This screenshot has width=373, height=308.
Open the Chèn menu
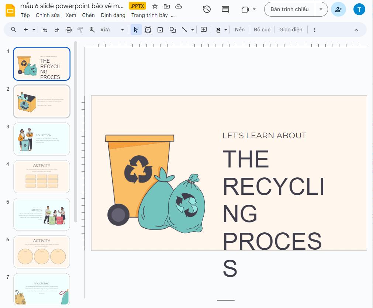88,15
